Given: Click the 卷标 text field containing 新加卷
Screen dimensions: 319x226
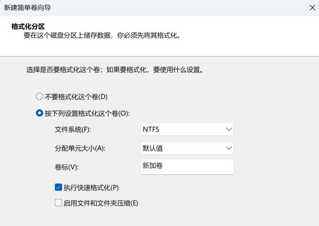Looking at the screenshot, I should point(187,167).
